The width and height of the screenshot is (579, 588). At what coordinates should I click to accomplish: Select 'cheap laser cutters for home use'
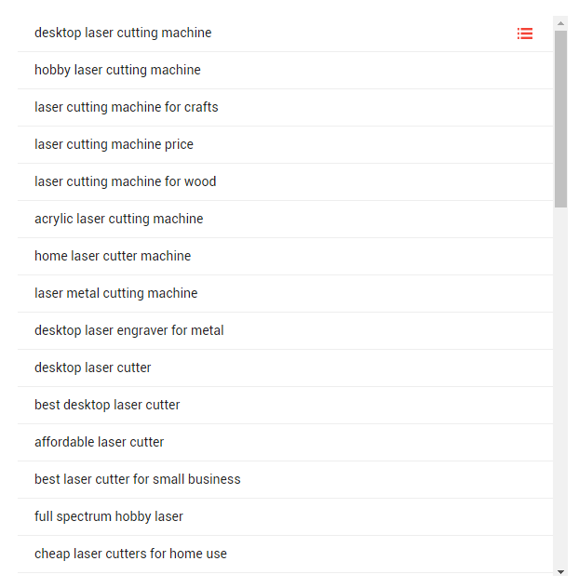[x=130, y=554]
